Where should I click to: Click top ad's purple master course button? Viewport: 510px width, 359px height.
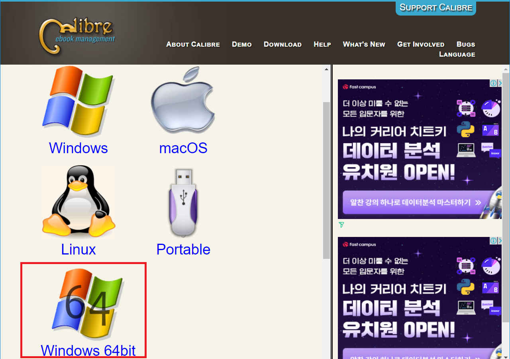tap(416, 202)
